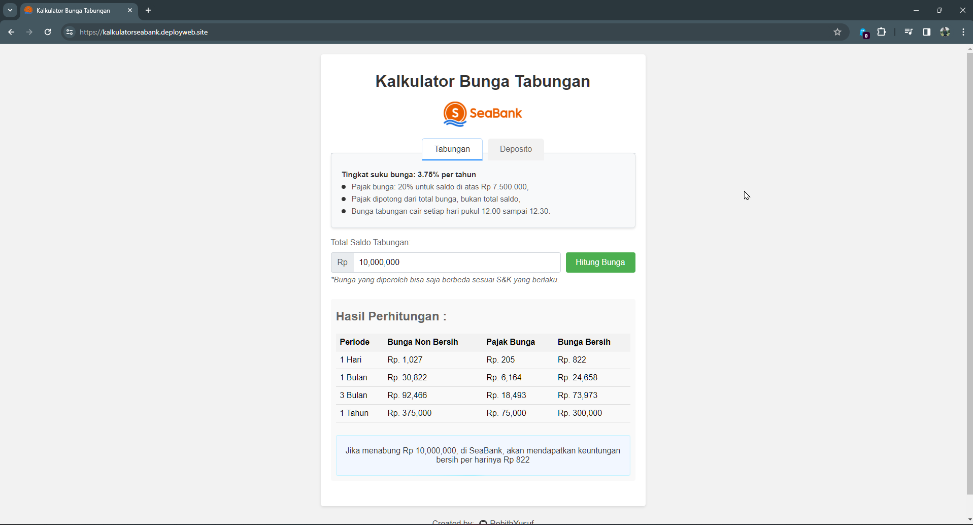973x525 pixels.
Task: Click the 'Rp. 92,466' cell
Action: coord(407,396)
